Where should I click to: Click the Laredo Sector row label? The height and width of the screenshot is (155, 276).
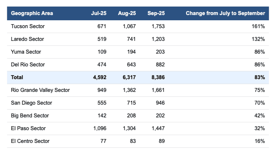tap(28, 39)
